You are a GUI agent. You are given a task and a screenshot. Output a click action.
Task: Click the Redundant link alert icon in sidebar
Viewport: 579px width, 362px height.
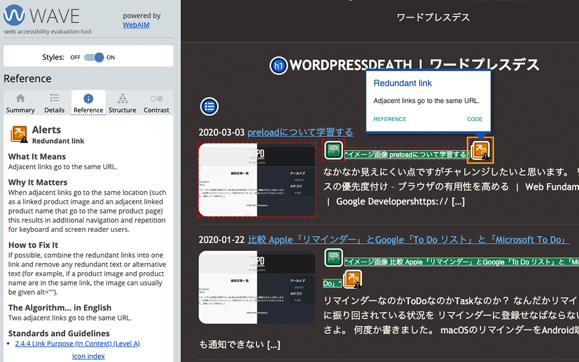point(19,134)
